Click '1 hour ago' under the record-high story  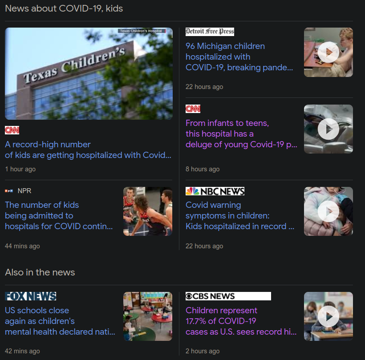click(20, 169)
